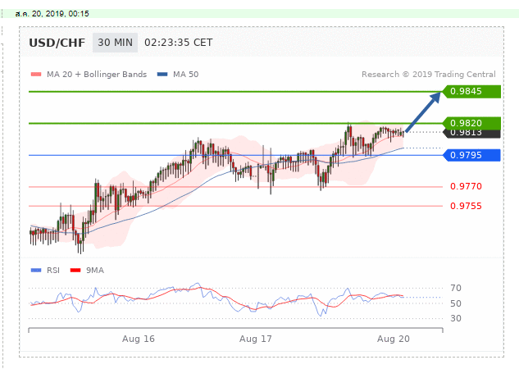Click the 02:23:35 CET timestamp
Image resolution: width=519 pixels, height=369 pixels.
pos(179,43)
